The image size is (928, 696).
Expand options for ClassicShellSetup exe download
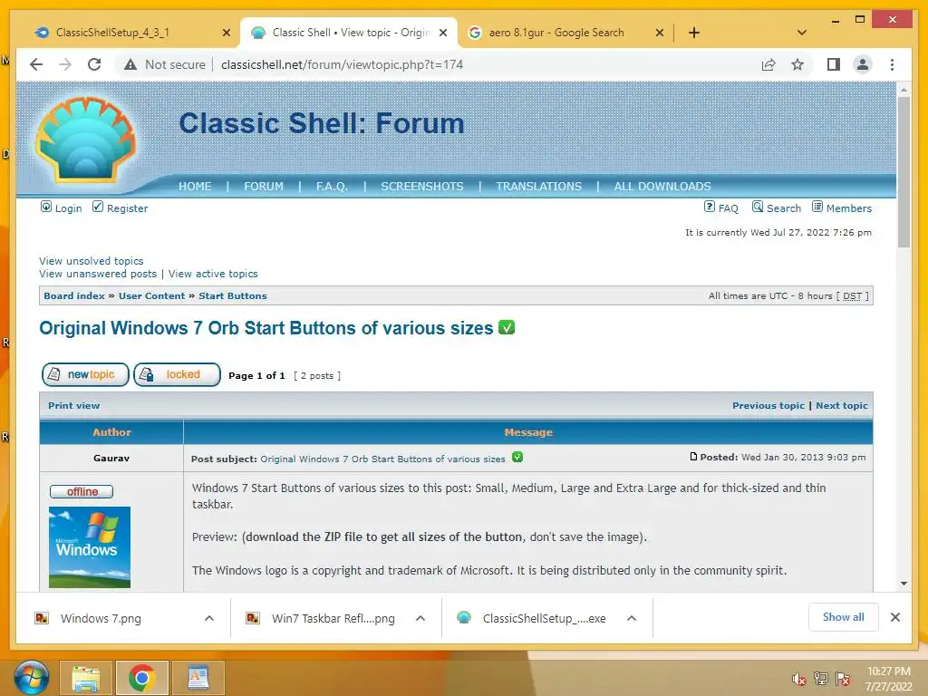coord(632,618)
